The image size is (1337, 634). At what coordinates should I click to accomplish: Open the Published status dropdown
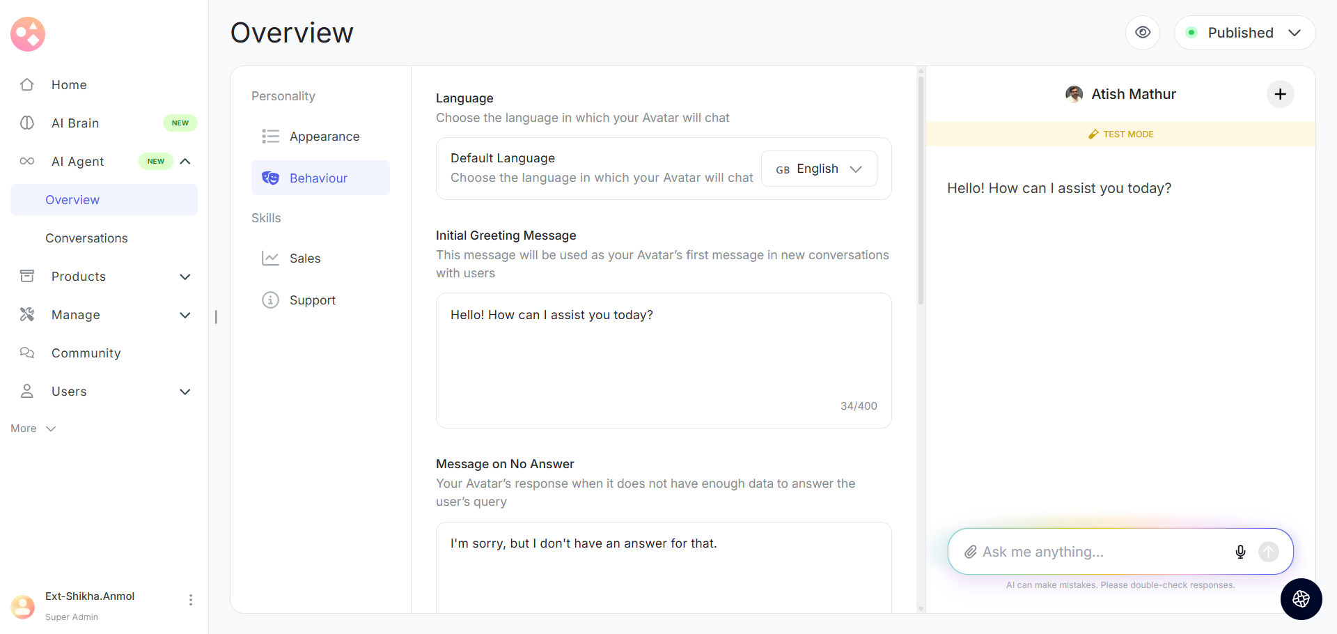point(1244,33)
